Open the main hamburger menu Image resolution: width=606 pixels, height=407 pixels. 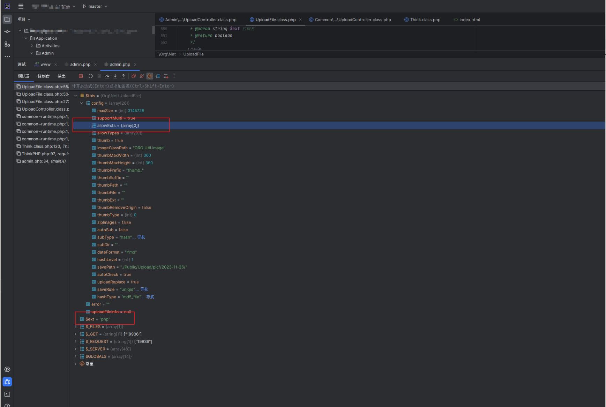[x=21, y=6]
